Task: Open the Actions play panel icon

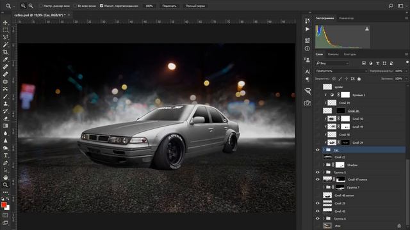Action: click(x=307, y=29)
